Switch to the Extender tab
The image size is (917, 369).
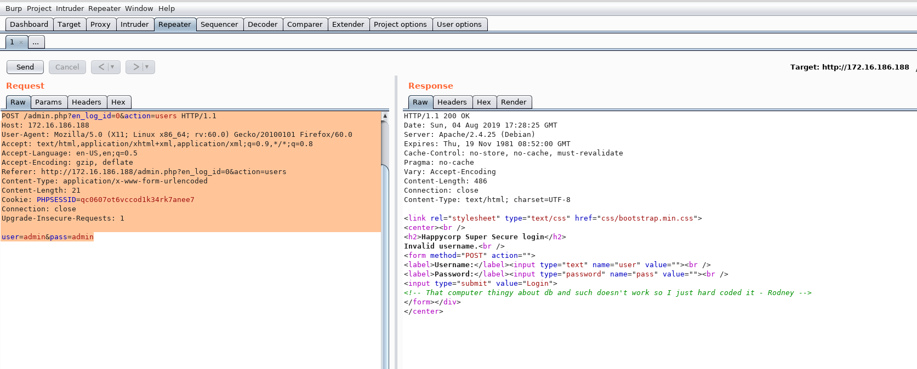[x=348, y=24]
